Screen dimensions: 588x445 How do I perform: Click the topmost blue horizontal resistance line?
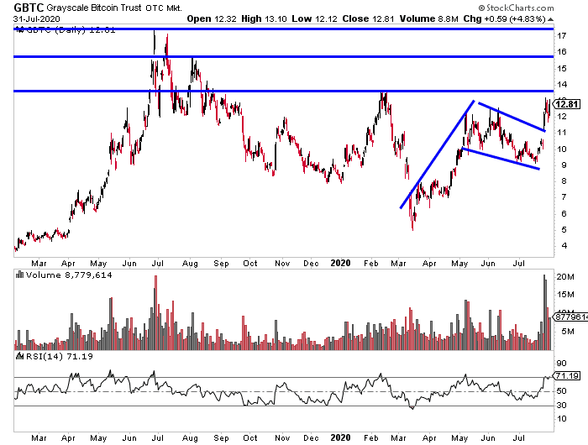pyautogui.click(x=284, y=29)
